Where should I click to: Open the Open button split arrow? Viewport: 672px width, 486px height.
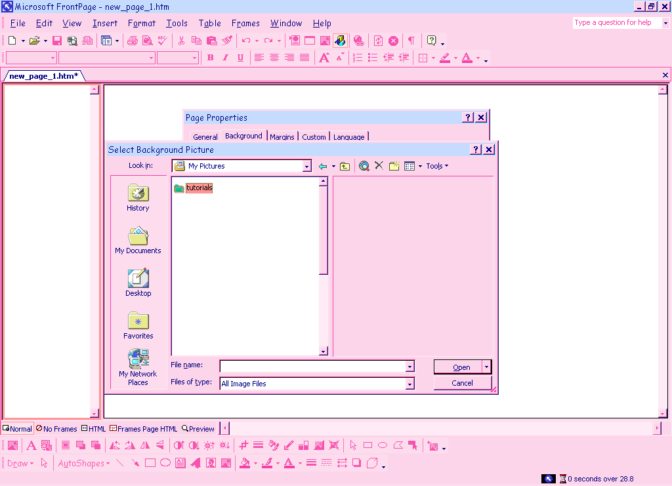coord(486,367)
